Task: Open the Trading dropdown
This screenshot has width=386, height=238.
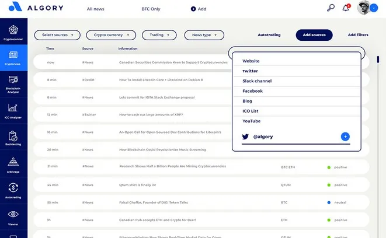Action: pos(159,35)
